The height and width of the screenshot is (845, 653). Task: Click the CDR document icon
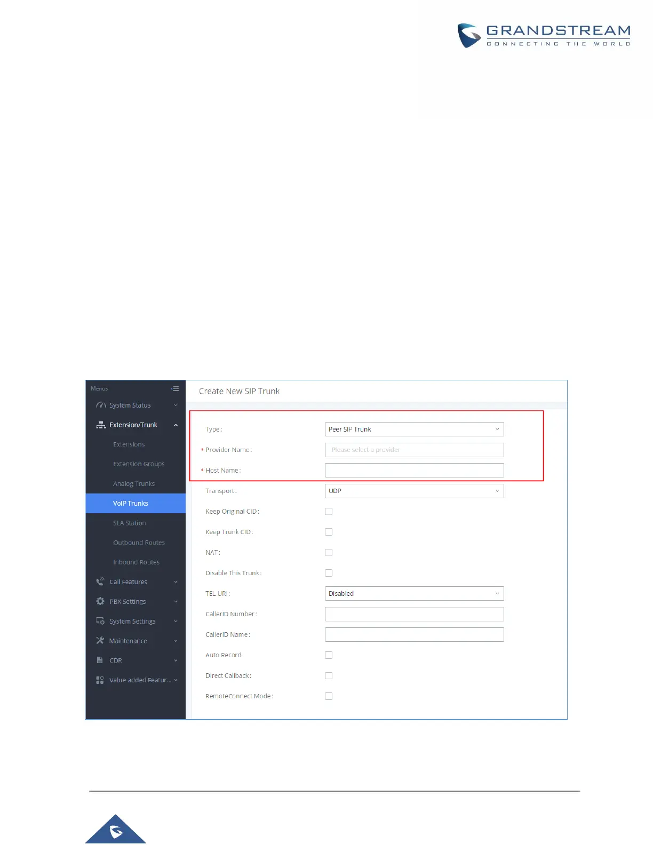[x=100, y=660]
